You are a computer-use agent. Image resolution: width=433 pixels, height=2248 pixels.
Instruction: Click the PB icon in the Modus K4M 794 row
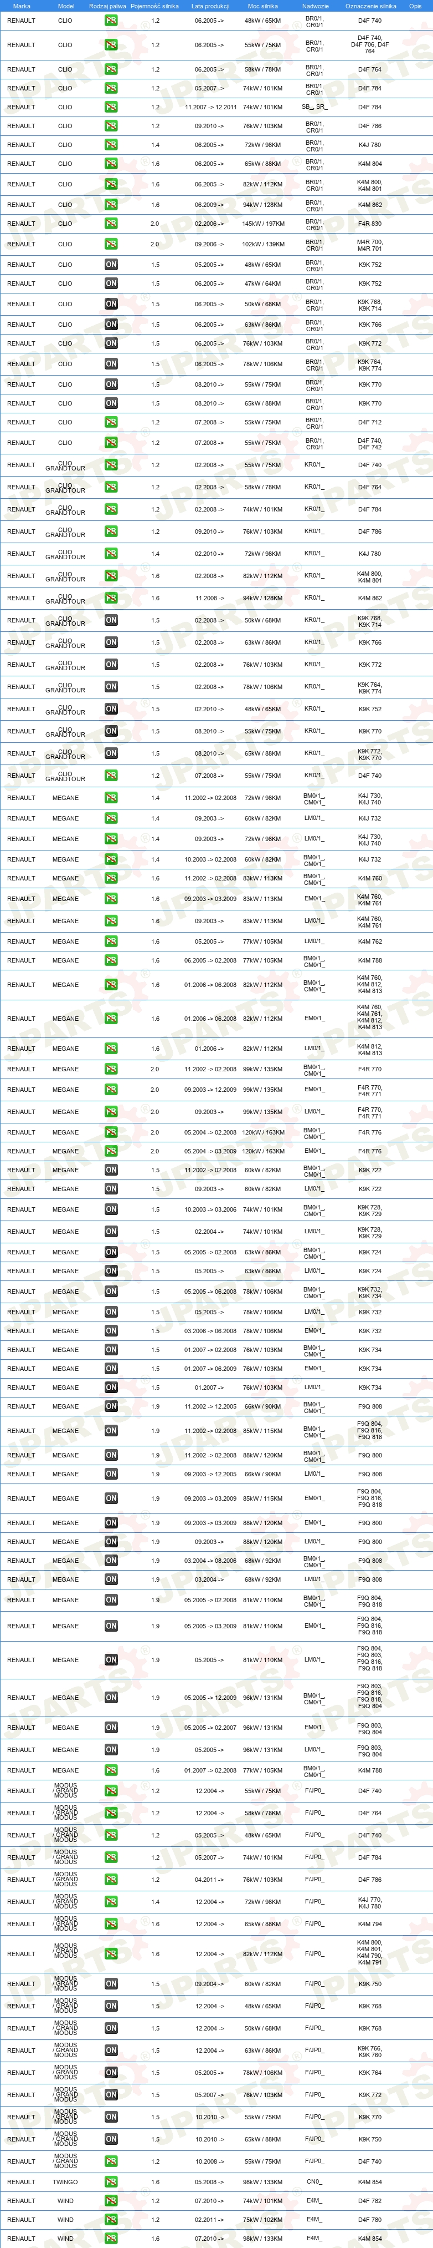111,1923
